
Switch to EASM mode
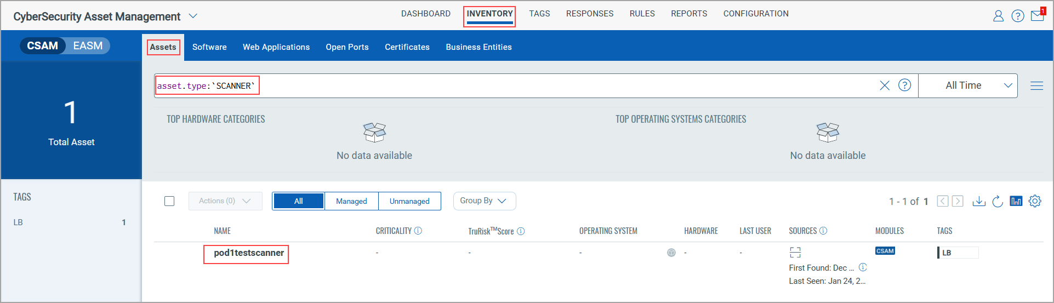click(x=88, y=45)
